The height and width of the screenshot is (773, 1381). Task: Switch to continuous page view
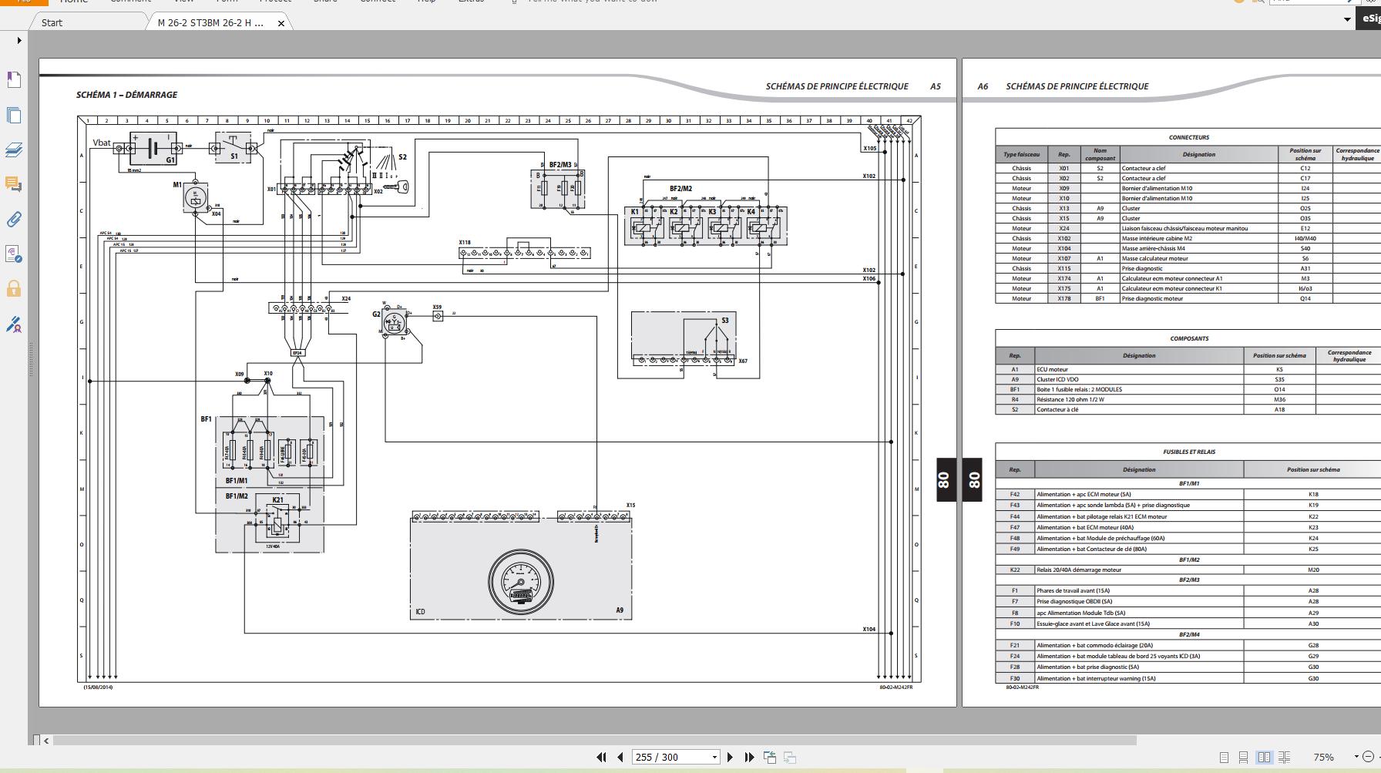(1243, 758)
